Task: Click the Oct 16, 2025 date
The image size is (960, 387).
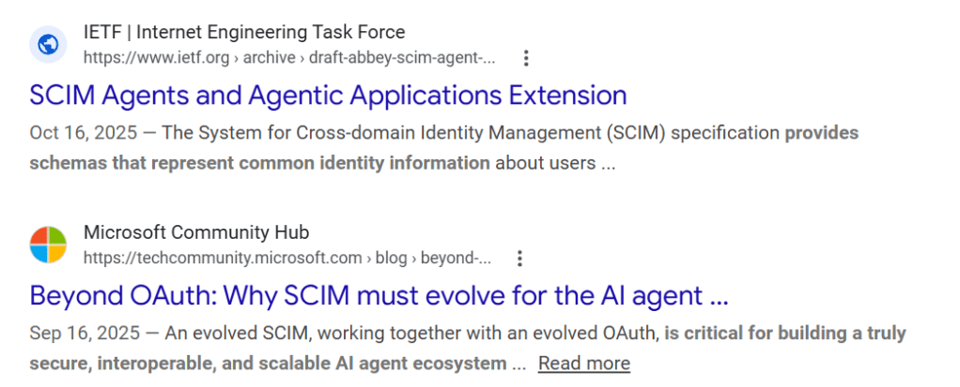Action: [x=82, y=133]
